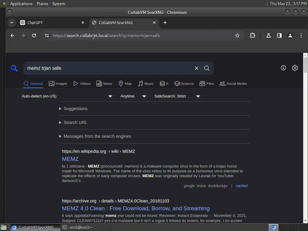
Task: Clear the search query with X
Action: pos(196,68)
